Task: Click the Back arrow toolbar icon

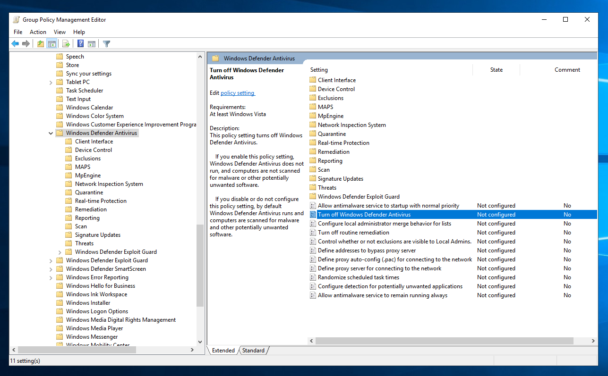Action: click(x=15, y=44)
